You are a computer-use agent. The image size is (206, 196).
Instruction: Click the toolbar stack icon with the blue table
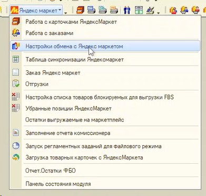(92, 10)
